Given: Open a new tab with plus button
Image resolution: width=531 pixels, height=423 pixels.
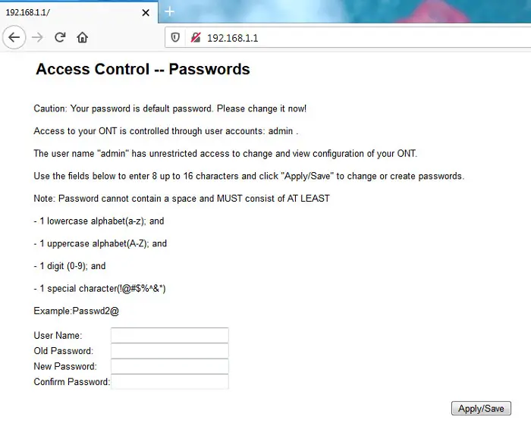Looking at the screenshot, I should tap(169, 11).
